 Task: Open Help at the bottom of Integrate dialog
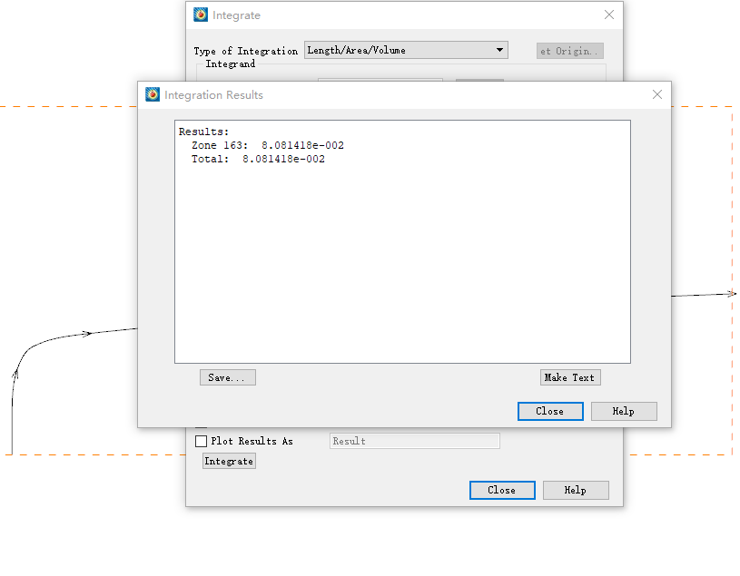coord(576,490)
